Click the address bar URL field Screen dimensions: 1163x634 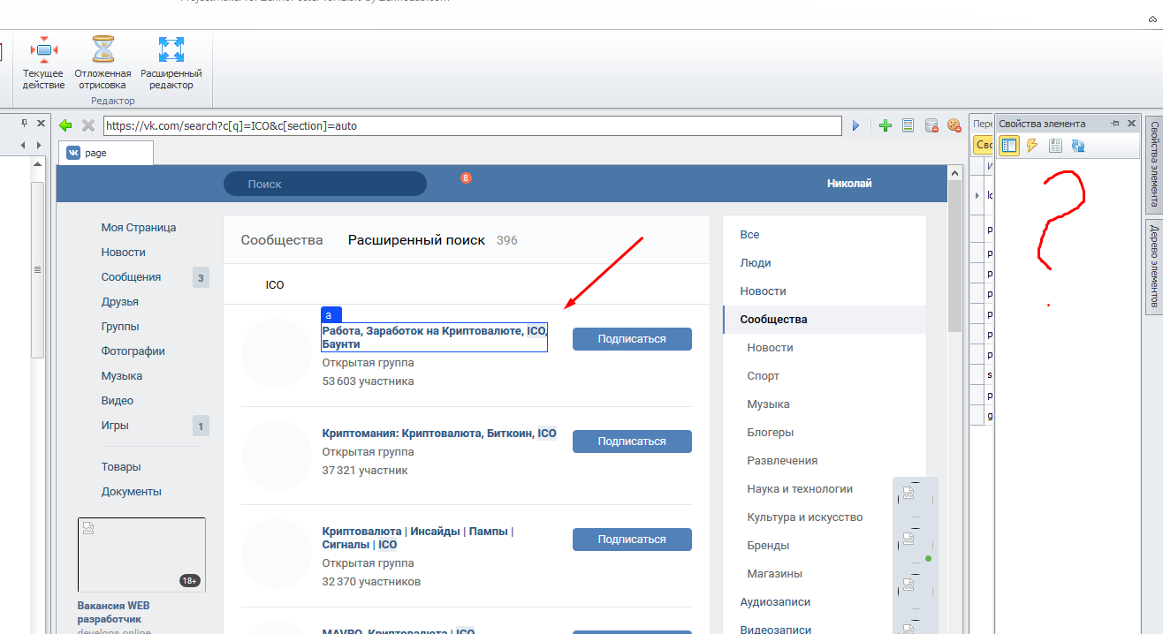tap(472, 125)
